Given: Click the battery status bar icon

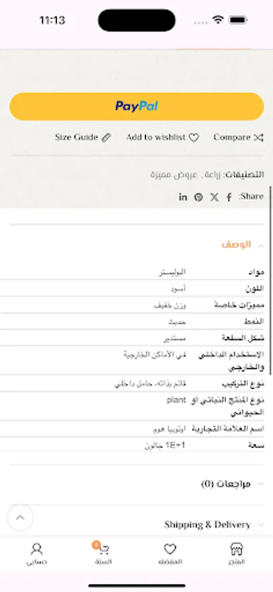Looking at the screenshot, I should coord(238,20).
